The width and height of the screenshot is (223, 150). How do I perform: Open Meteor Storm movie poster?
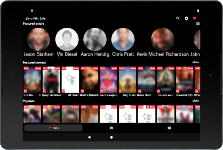[146, 79]
